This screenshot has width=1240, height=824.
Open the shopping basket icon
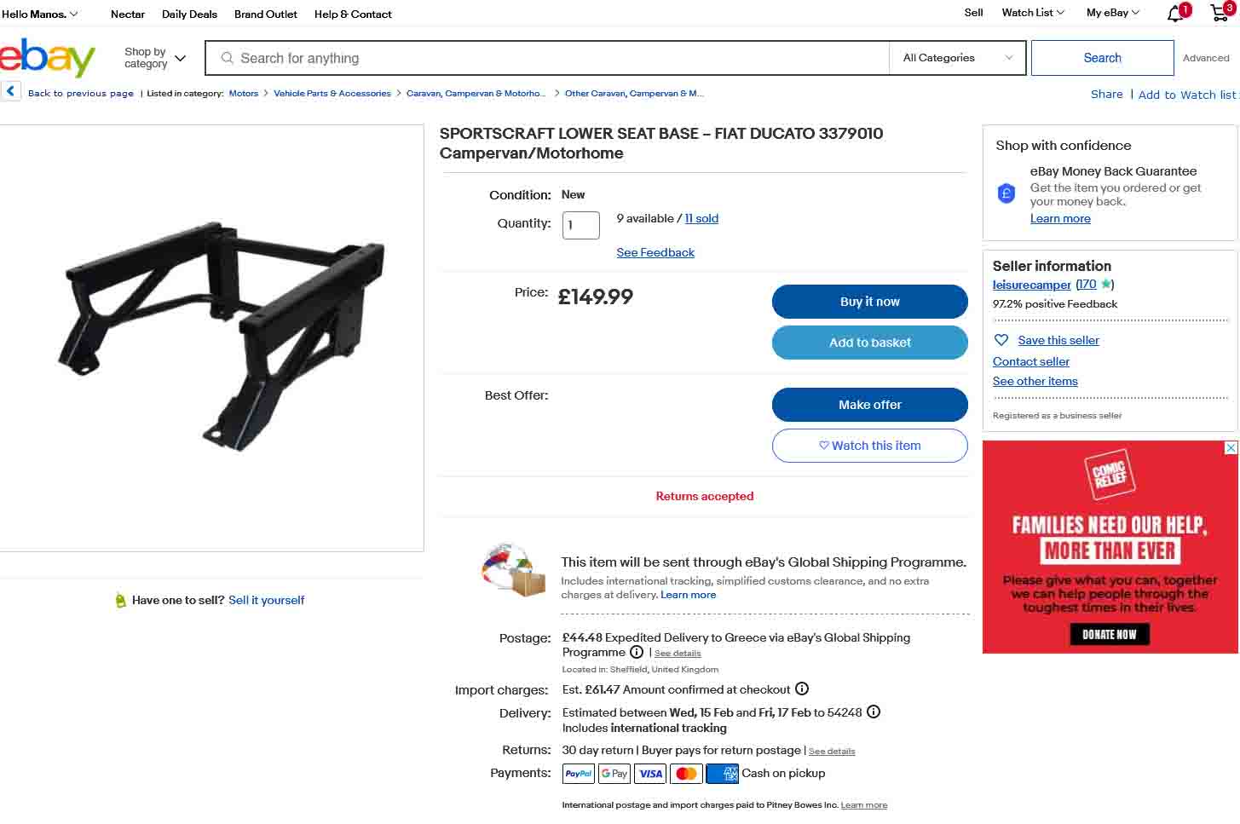tap(1220, 13)
